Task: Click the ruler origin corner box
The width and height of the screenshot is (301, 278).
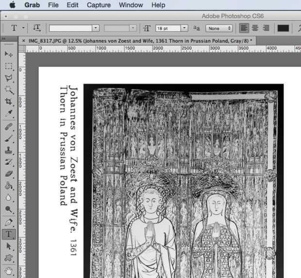Action: point(22,49)
